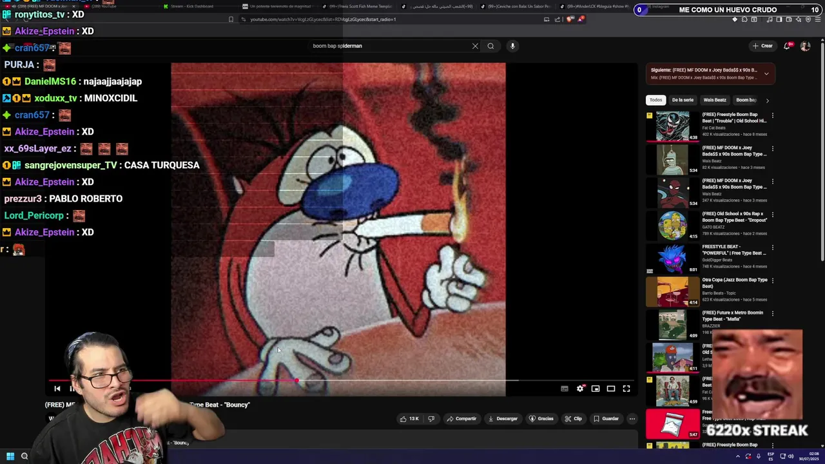Select the Todos filter chip
The image size is (825, 464).
pos(655,100)
